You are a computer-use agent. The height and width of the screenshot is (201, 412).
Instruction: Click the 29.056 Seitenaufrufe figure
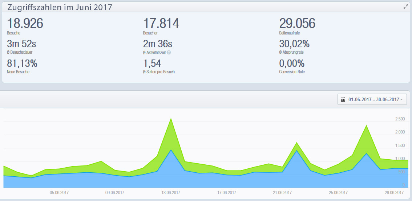tap(297, 24)
